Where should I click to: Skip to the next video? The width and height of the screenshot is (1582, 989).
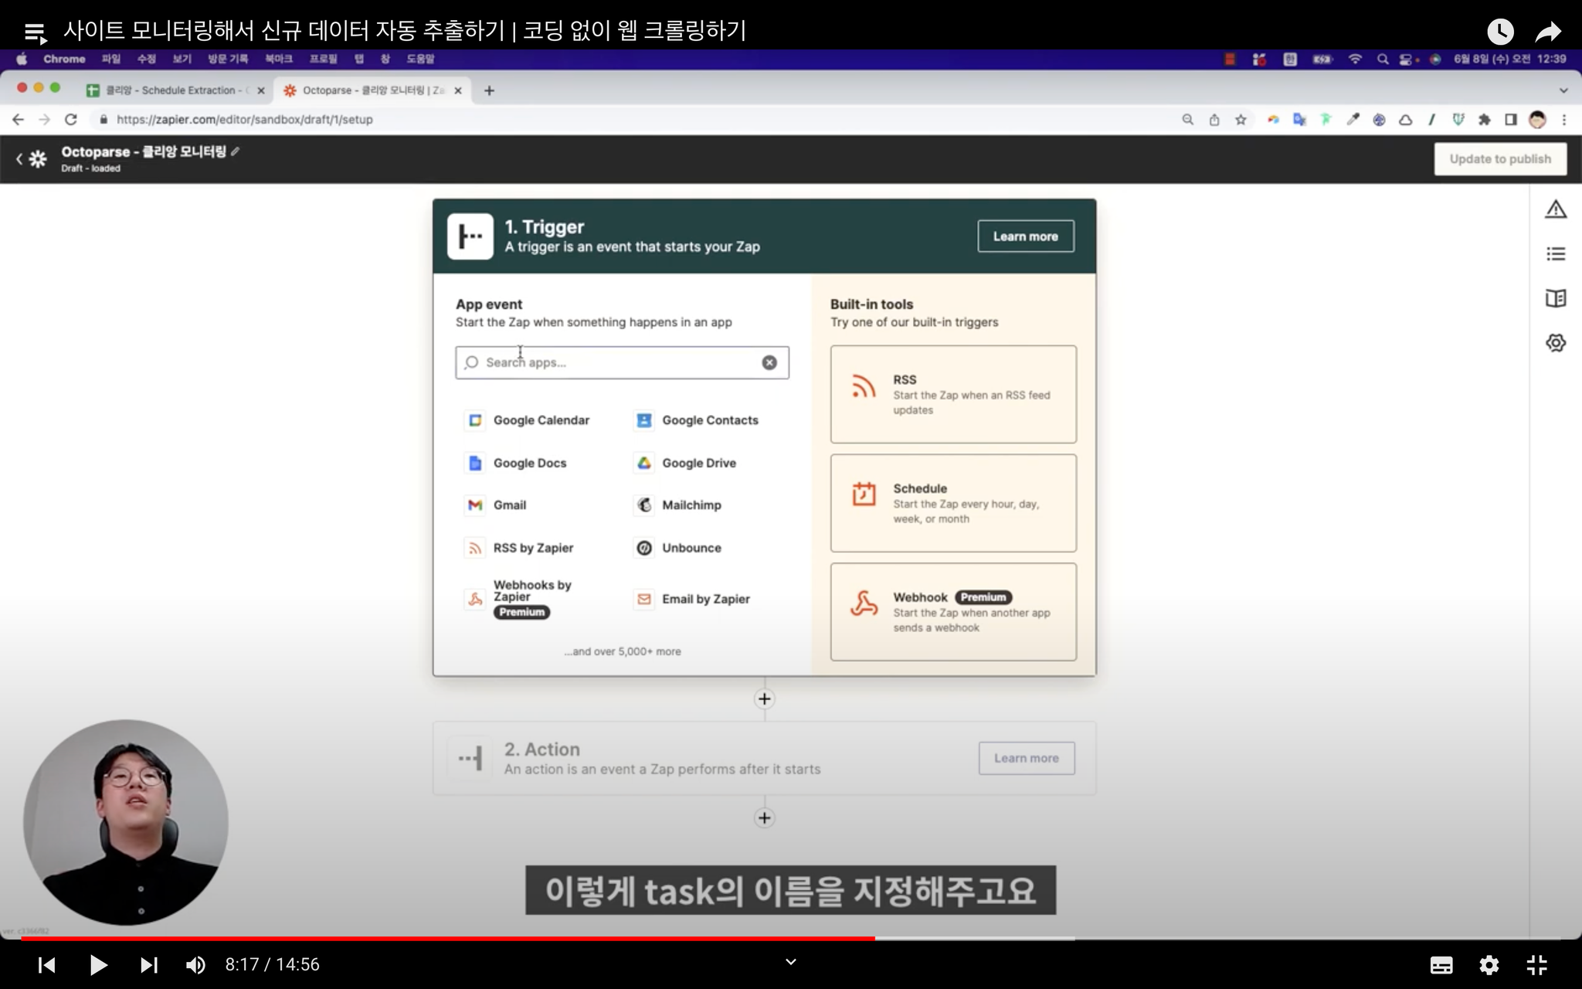point(148,965)
